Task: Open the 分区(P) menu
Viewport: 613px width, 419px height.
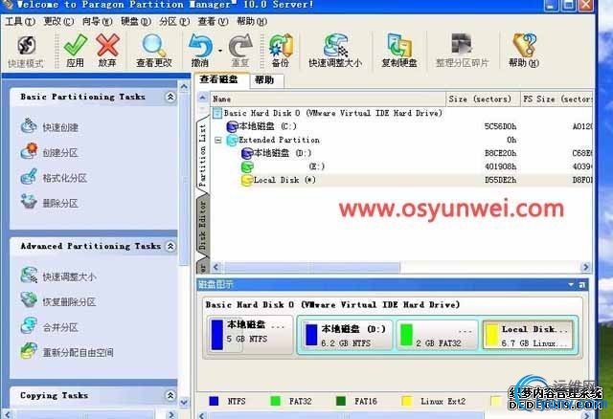Action: pos(174,21)
